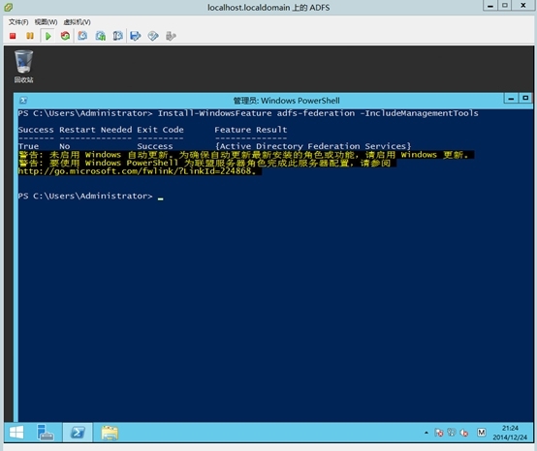This screenshot has height=451, width=537.
Task: Click the 'Feature Result' column header text
Action: (x=251, y=130)
